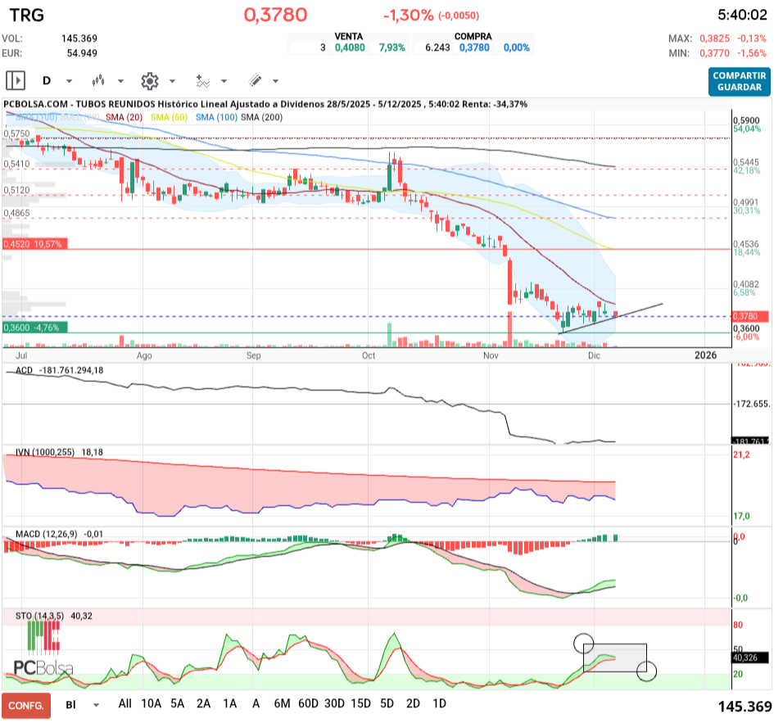Expand the D timeframe dropdown
783x723 pixels.
click(69, 81)
